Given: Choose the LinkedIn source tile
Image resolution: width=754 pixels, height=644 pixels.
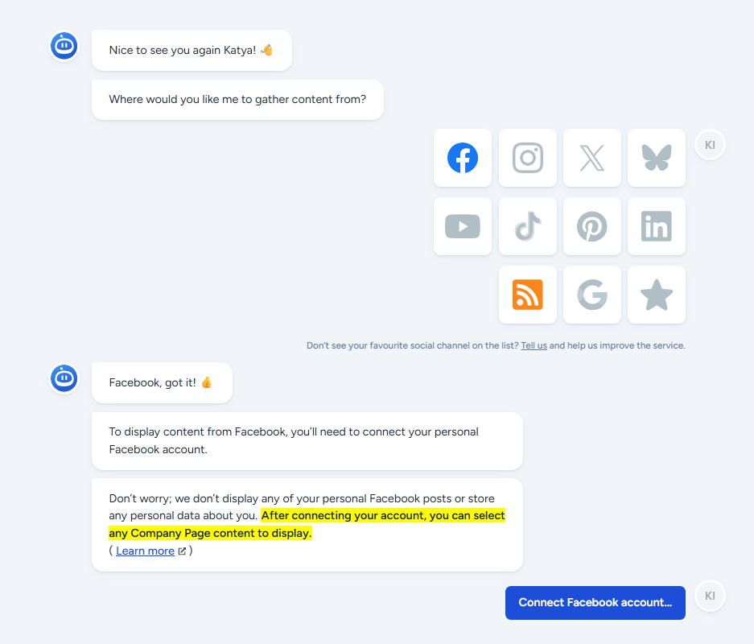Looking at the screenshot, I should (x=657, y=226).
